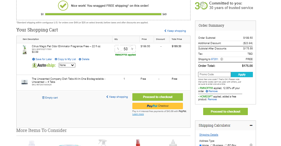
Task: Increase quantity with the plus button
Action: click(x=132, y=49)
